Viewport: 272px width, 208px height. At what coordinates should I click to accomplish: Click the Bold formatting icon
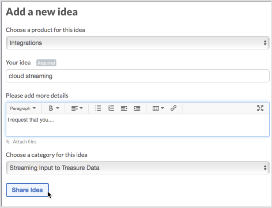[x=51, y=108]
